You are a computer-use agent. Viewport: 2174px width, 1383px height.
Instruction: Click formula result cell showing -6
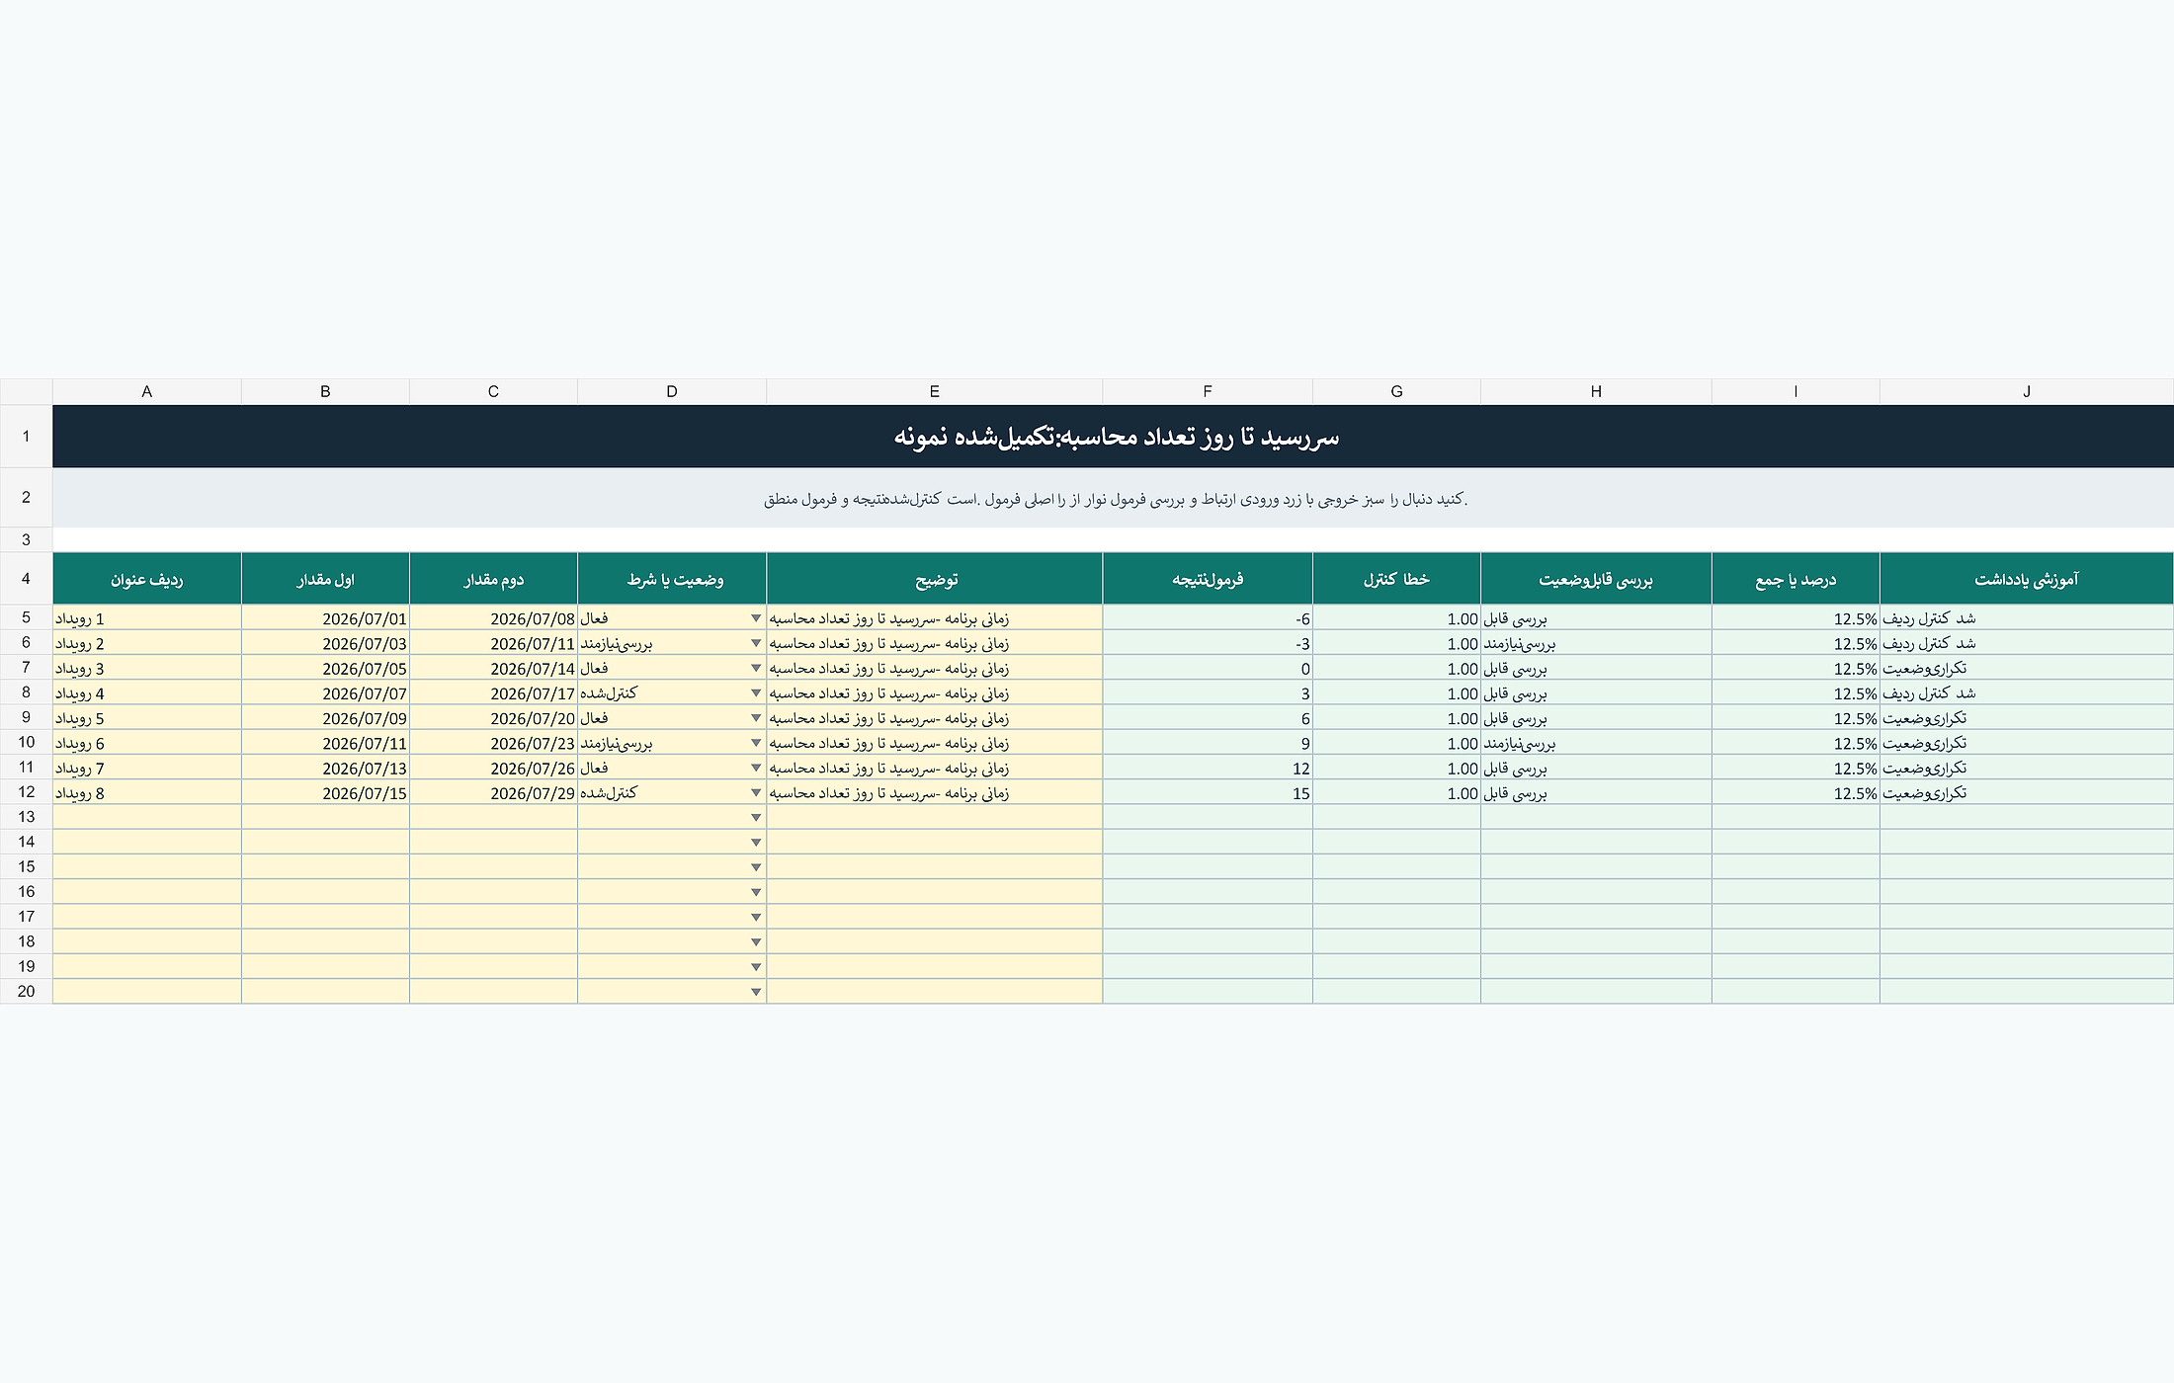click(x=1208, y=618)
